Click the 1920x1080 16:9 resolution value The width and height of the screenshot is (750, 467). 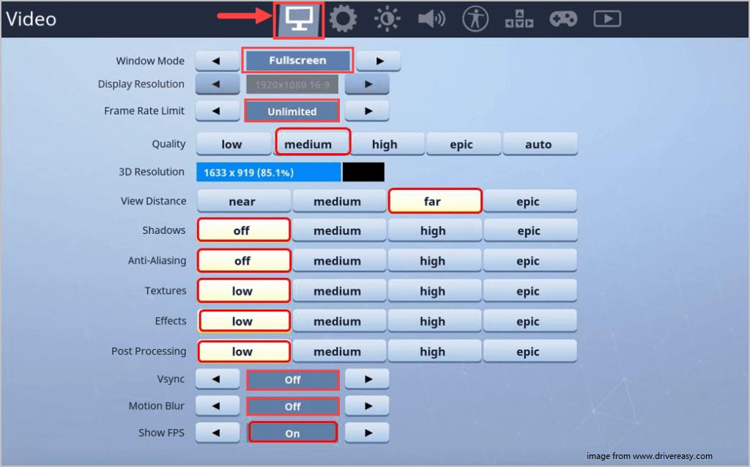pos(292,85)
